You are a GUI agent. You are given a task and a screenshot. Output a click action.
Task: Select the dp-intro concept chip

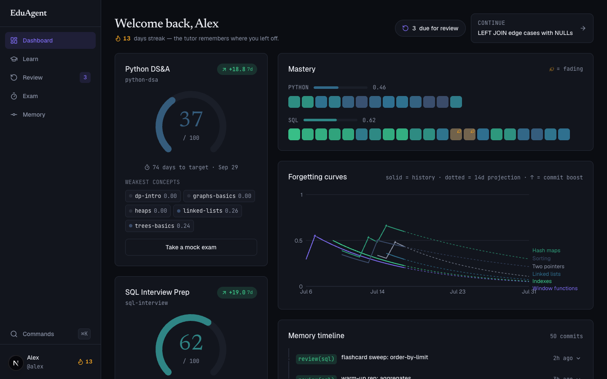pos(153,196)
